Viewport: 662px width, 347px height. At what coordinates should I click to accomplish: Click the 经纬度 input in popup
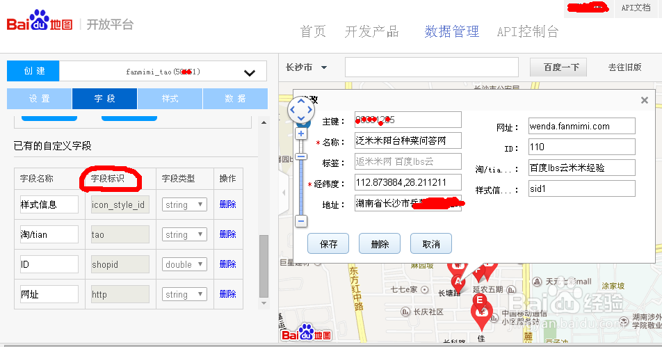pyautogui.click(x=407, y=182)
